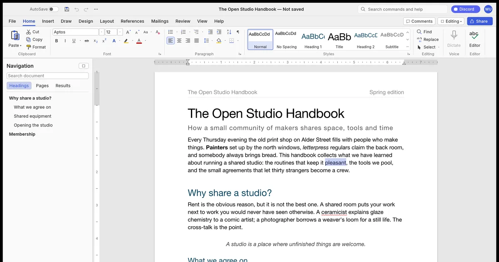Toggle italic formatting
This screenshot has height=262, width=499.
tap(65, 41)
